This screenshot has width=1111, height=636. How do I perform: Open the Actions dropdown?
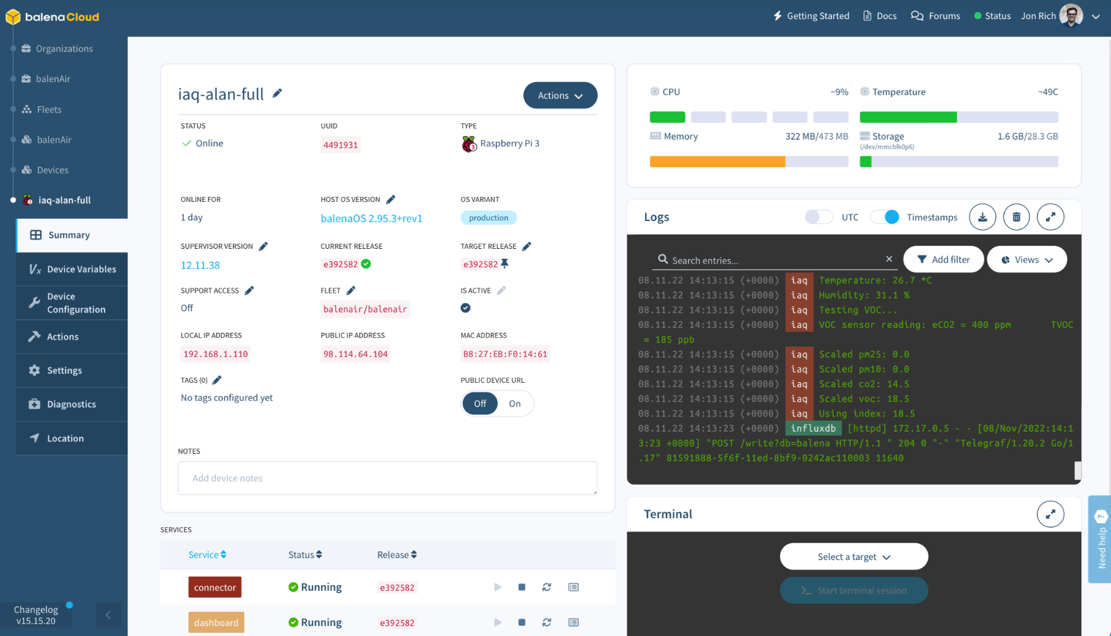[560, 95]
